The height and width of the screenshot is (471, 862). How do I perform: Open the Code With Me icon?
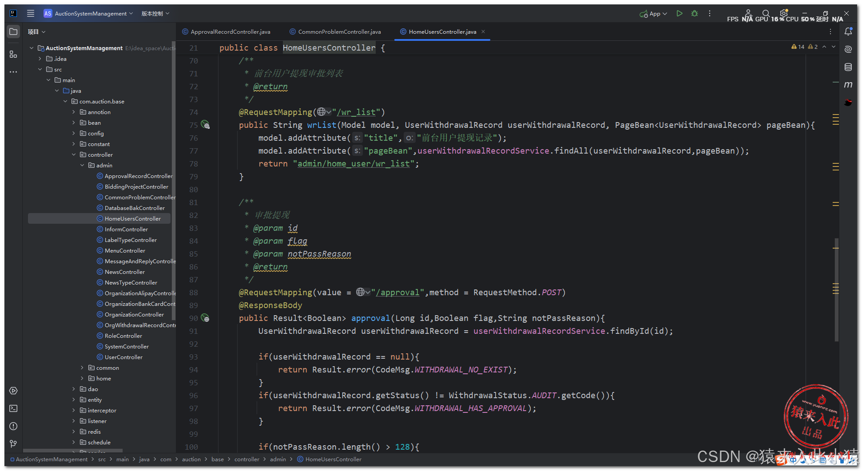[748, 13]
